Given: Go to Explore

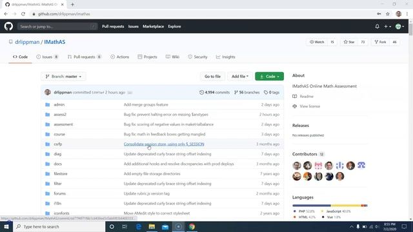Looking at the screenshot, I should 174,26.
